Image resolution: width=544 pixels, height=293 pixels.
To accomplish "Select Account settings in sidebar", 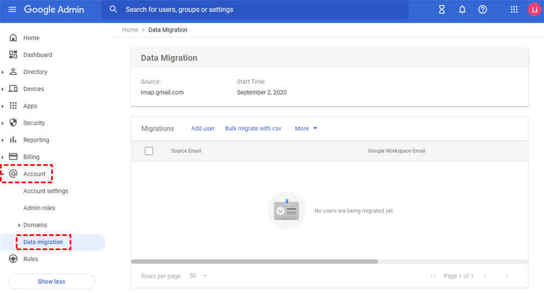I will click(x=46, y=191).
